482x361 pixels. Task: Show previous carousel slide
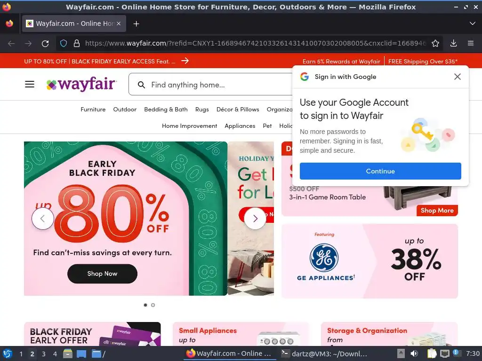(x=43, y=219)
